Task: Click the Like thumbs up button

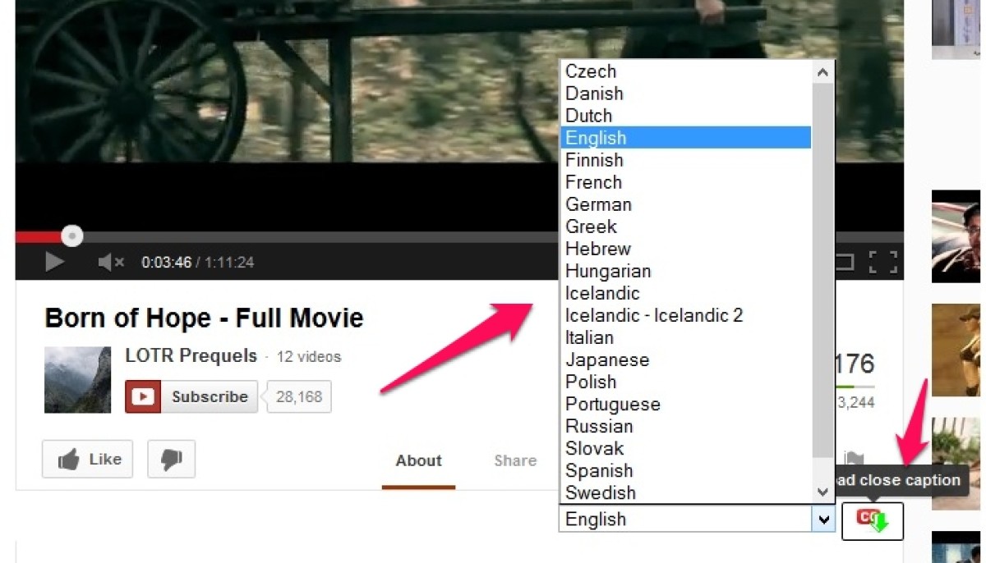Action: point(87,459)
